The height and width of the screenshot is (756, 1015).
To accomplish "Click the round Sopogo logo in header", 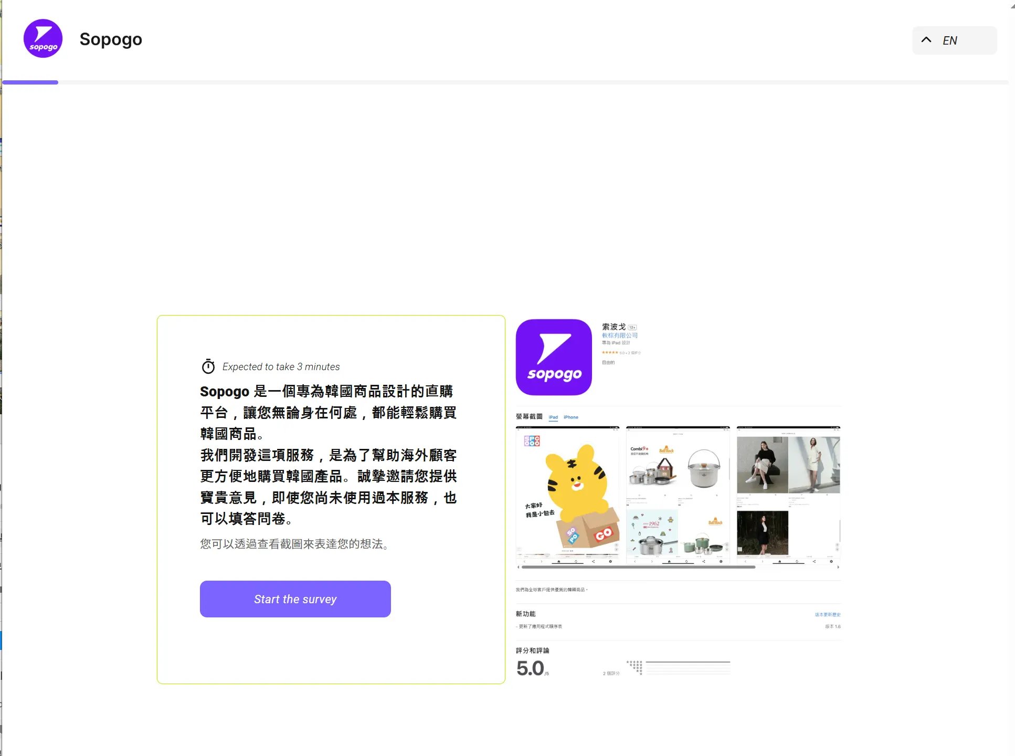I will click(43, 39).
